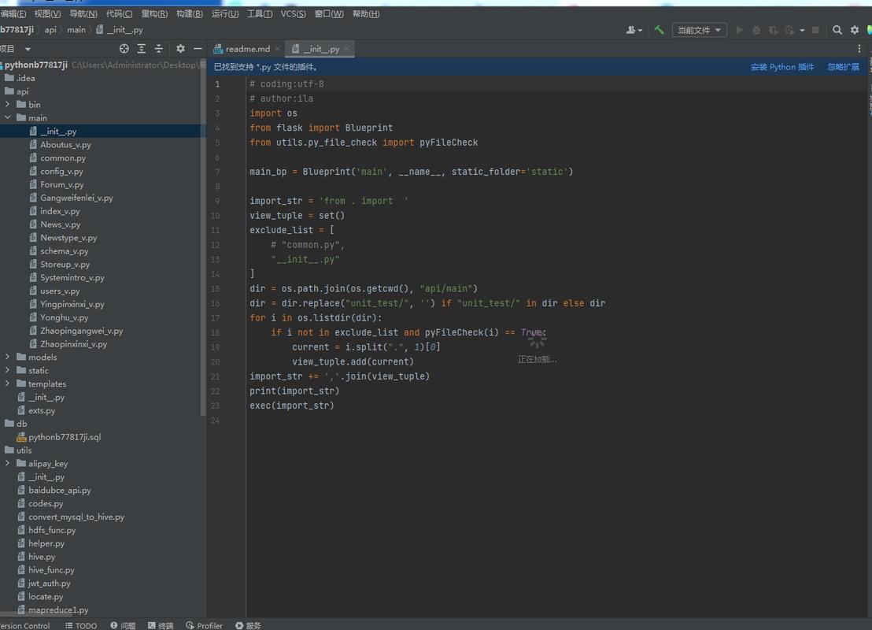Open the user account dropdown icon
Screen dimensions: 872x630
[x=634, y=30]
